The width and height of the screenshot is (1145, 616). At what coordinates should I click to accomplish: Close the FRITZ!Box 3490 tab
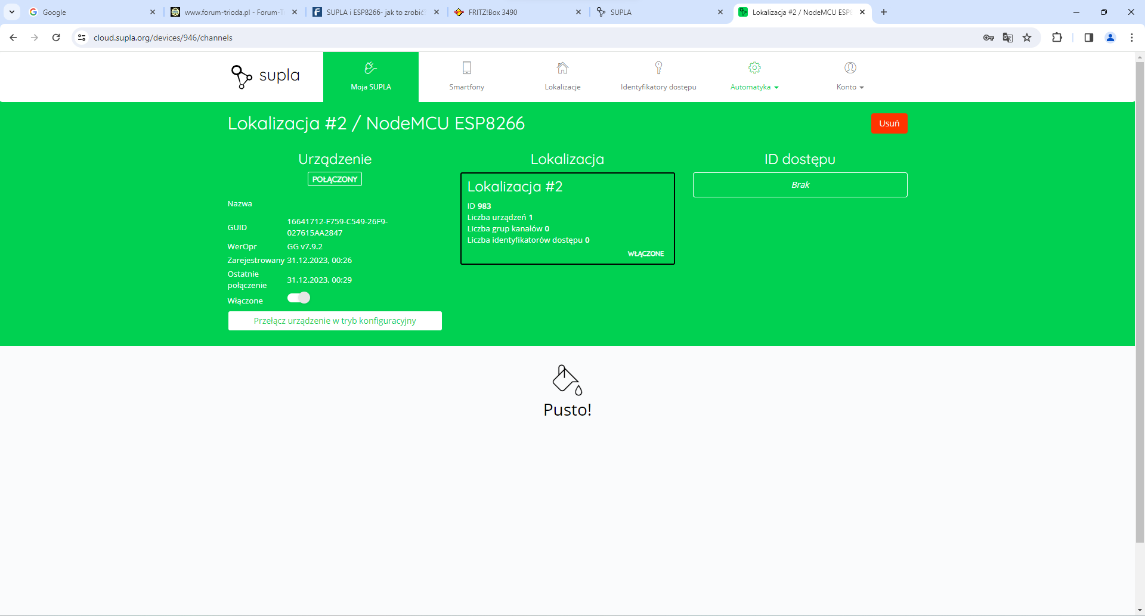pos(578,12)
